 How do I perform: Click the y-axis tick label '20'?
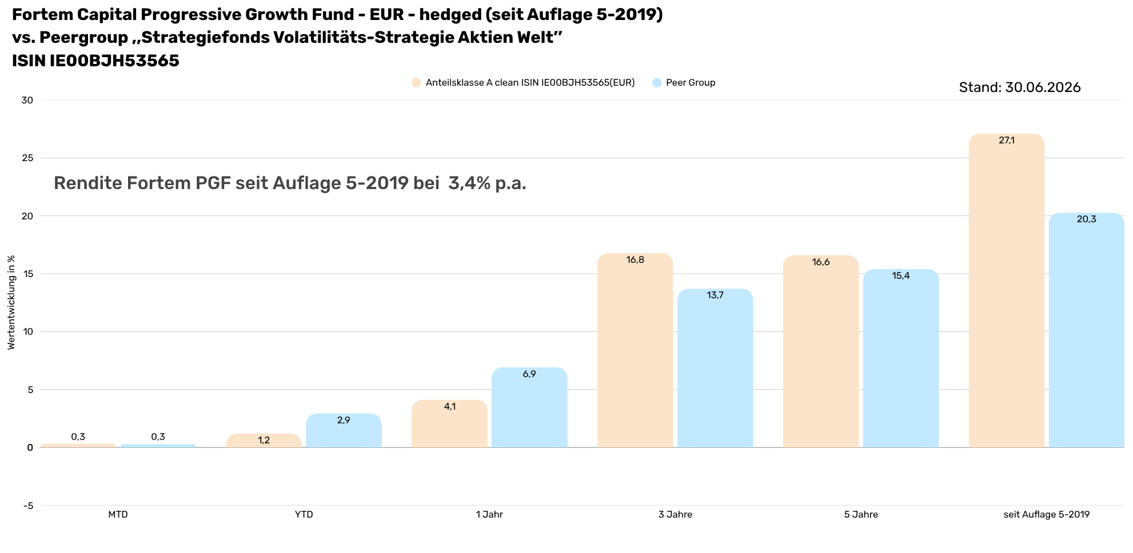[x=27, y=216]
